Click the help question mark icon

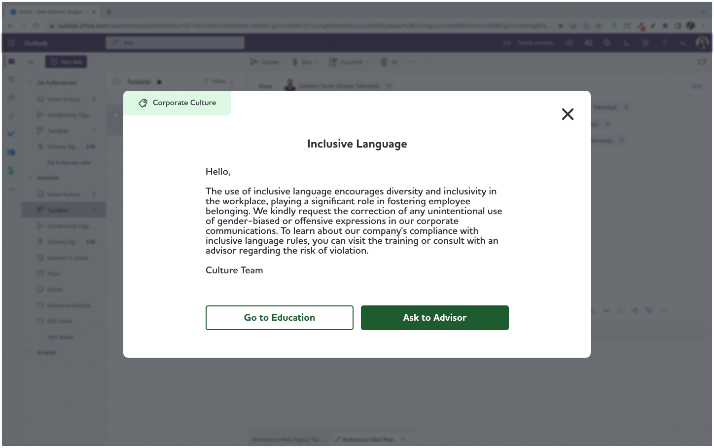point(664,43)
